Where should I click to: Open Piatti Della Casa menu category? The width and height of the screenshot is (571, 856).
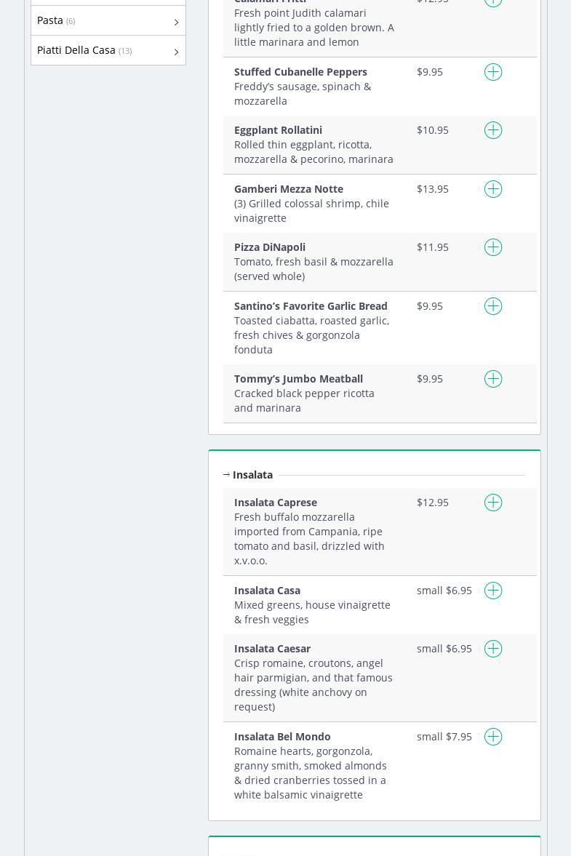pos(76,50)
